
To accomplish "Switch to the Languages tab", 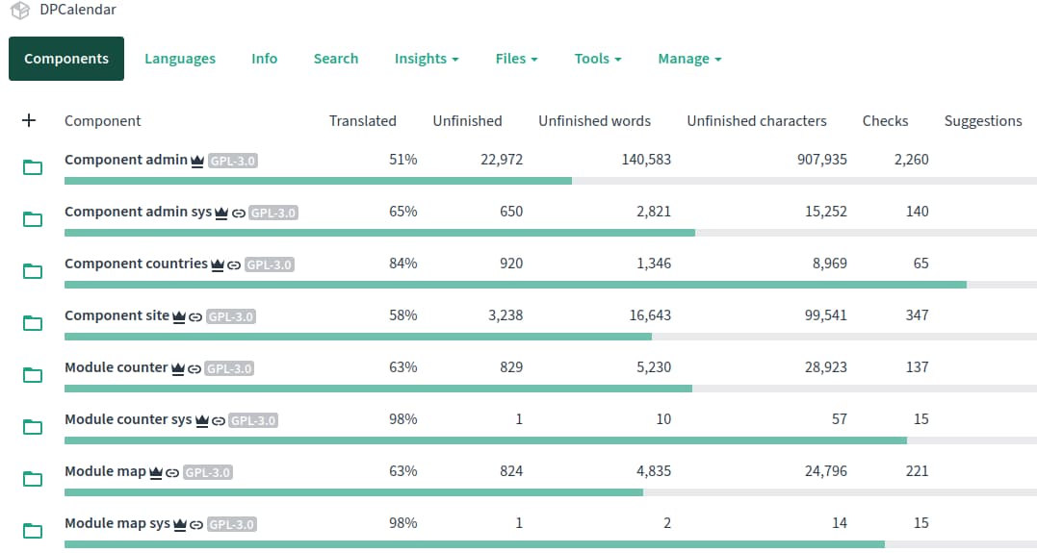I will pos(180,59).
